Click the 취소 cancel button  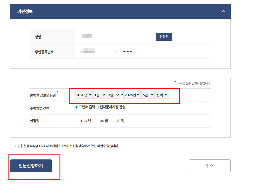point(209,165)
